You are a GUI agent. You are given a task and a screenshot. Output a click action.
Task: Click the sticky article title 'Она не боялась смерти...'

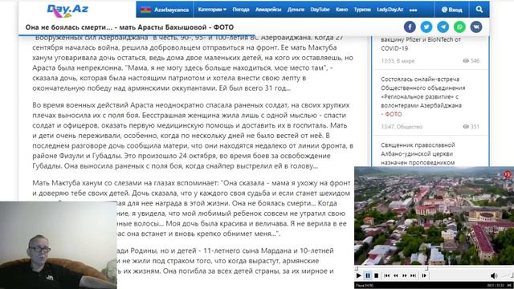(x=129, y=27)
